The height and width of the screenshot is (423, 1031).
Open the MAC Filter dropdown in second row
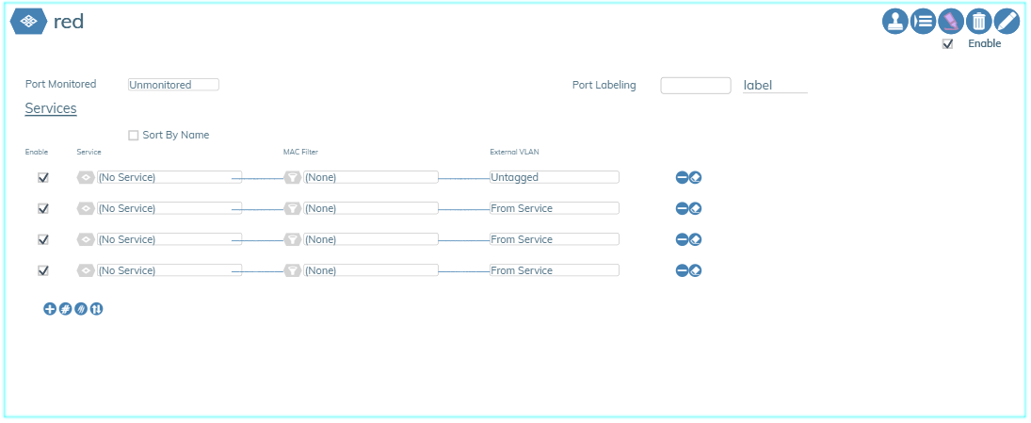point(370,208)
